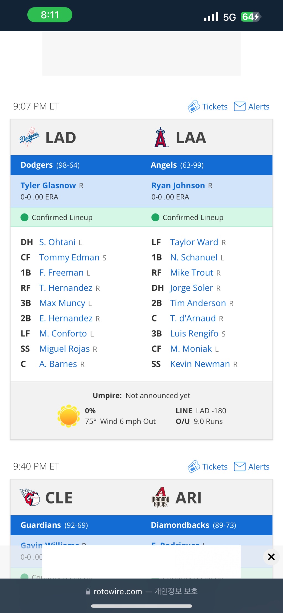Open Max Muncy's player link
The height and width of the screenshot is (613, 283).
click(x=62, y=303)
